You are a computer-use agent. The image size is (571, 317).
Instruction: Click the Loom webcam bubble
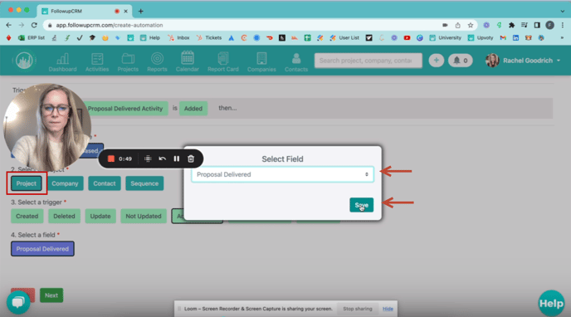point(47,128)
